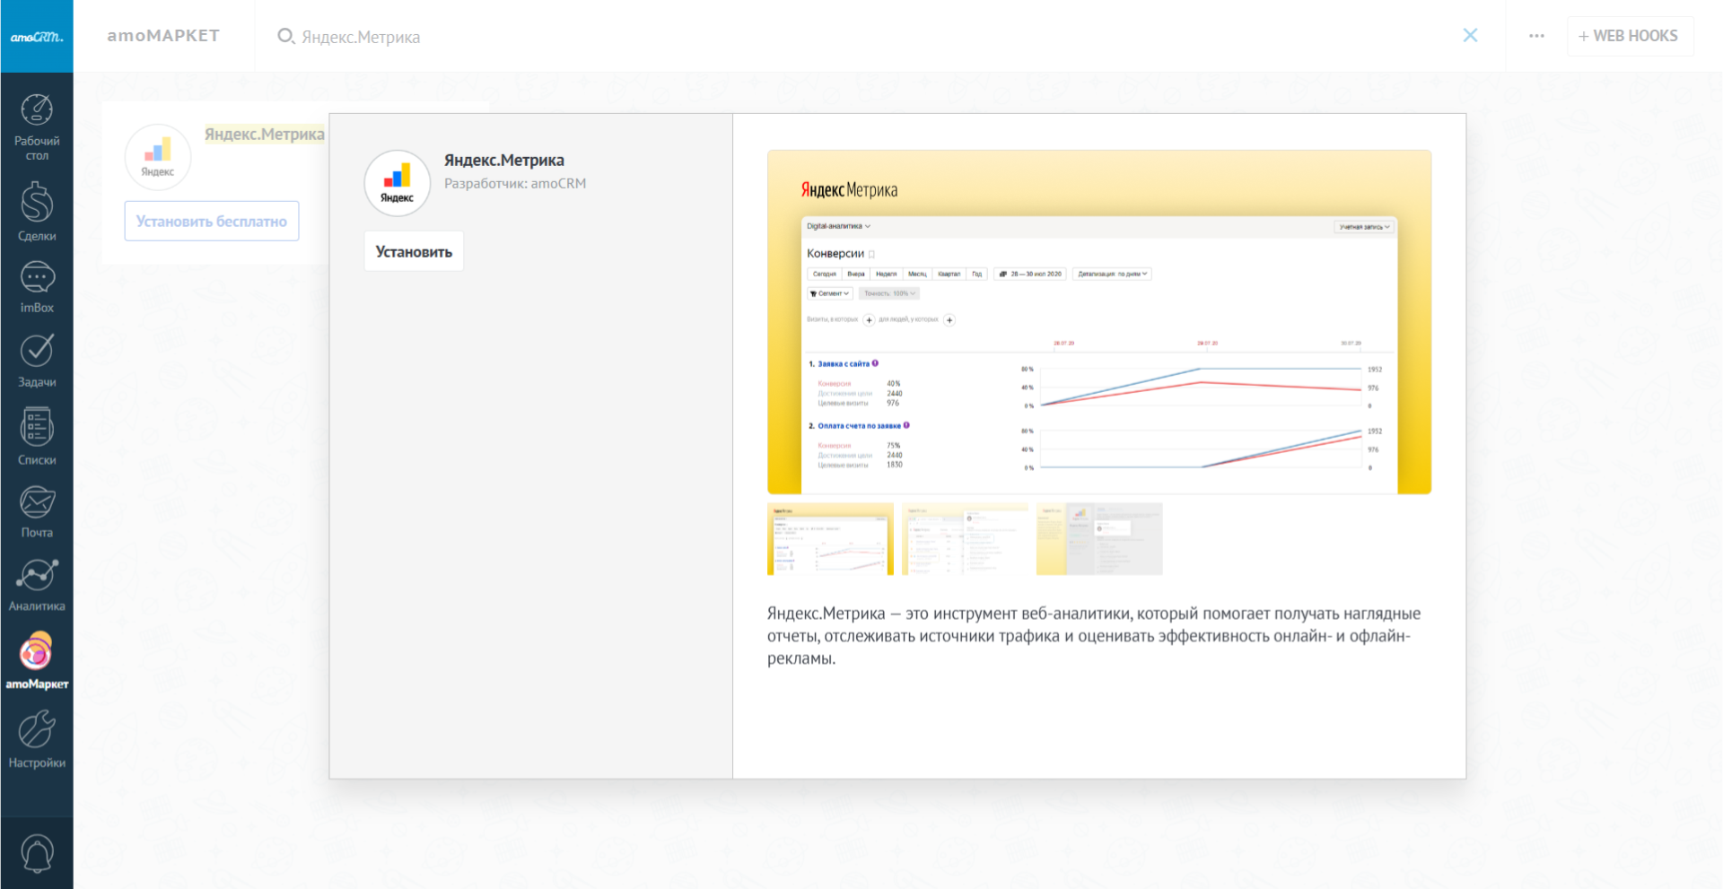Go to Задачи tasks section
The height and width of the screenshot is (889, 1723).
[37, 361]
